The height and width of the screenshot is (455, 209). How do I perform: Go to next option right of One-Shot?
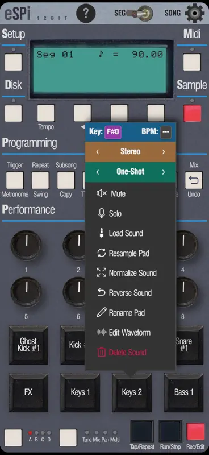[164, 172]
